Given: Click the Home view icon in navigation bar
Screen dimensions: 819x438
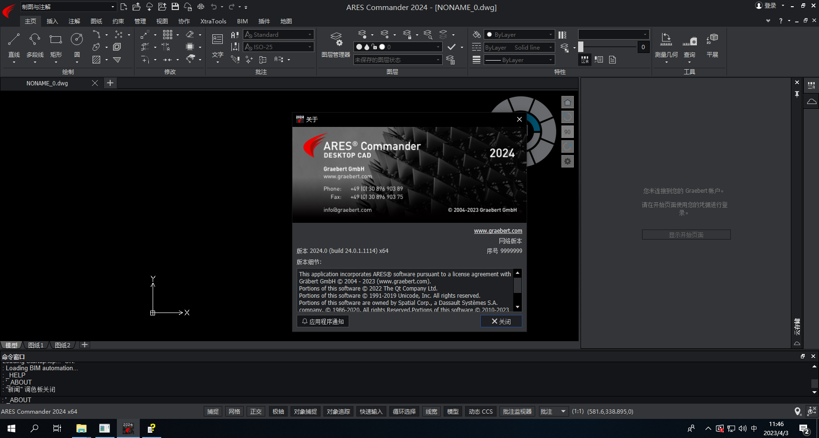Looking at the screenshot, I should [568, 102].
